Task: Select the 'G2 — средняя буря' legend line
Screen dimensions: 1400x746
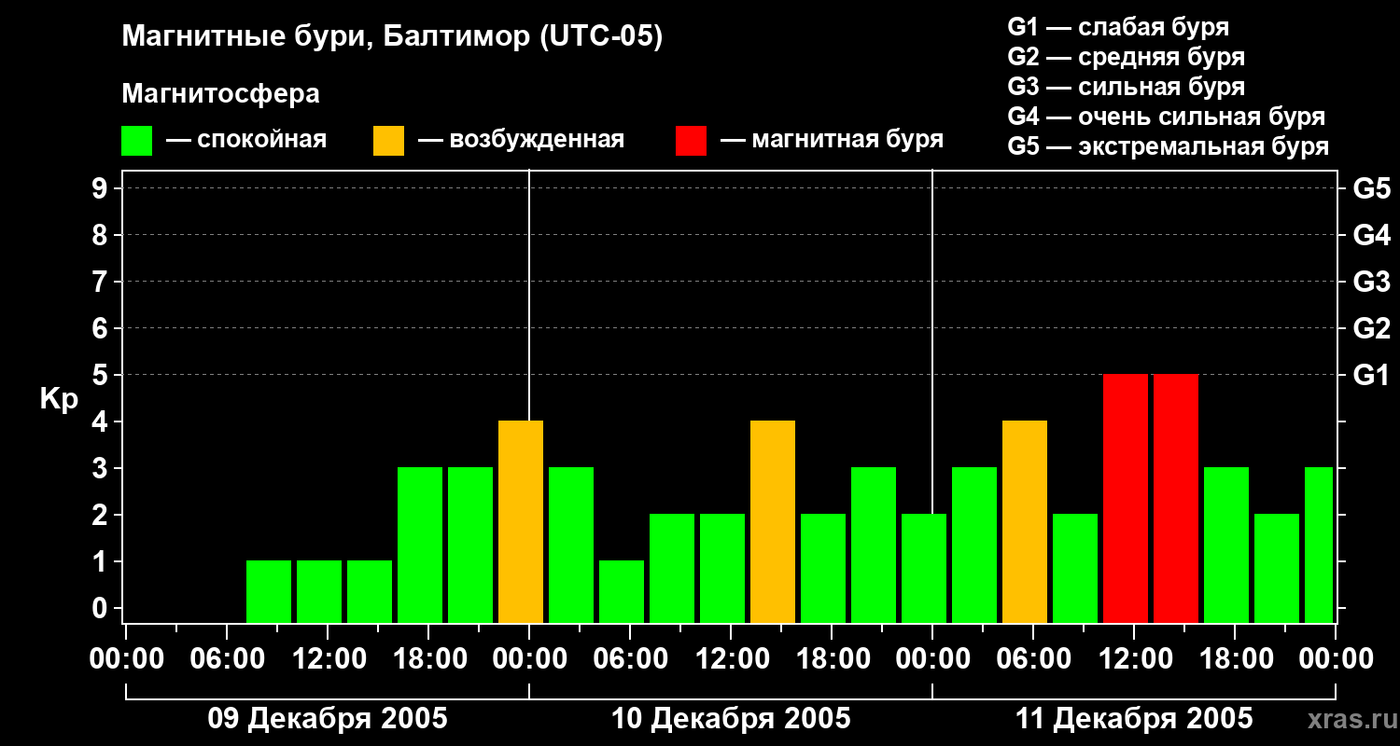Action: (x=1126, y=57)
